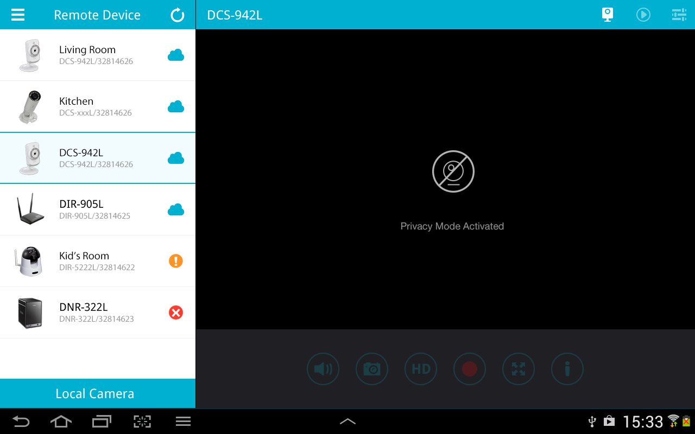This screenshot has width=695, height=434.
Task: Select the DNR-322L recorder thumbnail
Action: click(30, 313)
